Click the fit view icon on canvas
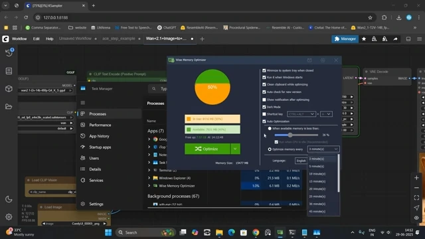This screenshot has width=425, height=239. [x=416, y=198]
